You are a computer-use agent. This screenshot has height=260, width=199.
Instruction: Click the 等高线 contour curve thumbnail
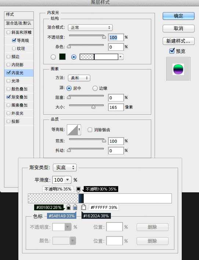[72, 130]
